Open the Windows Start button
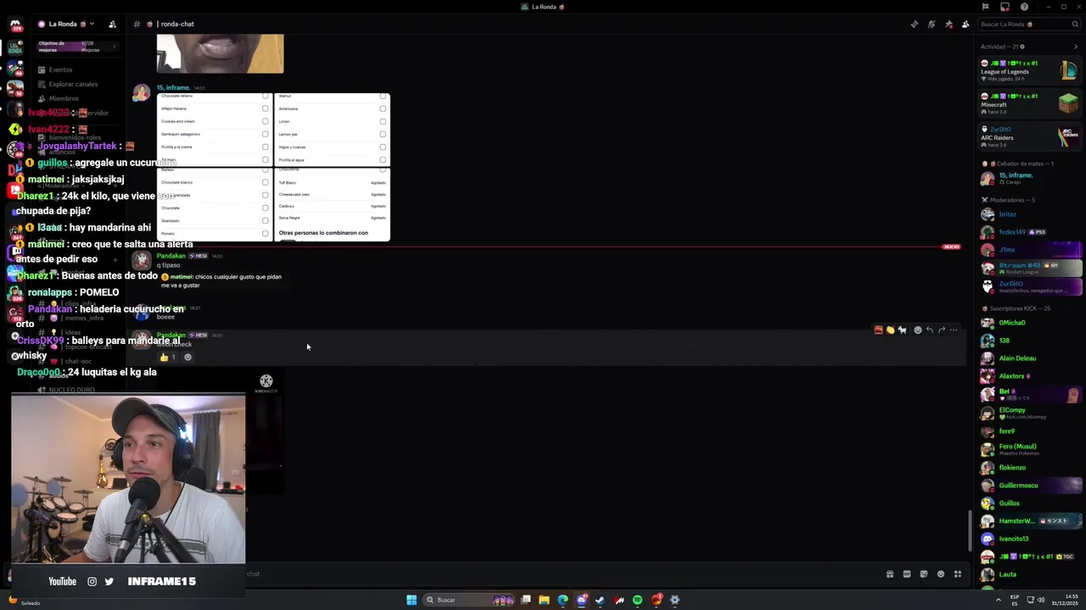 point(411,600)
